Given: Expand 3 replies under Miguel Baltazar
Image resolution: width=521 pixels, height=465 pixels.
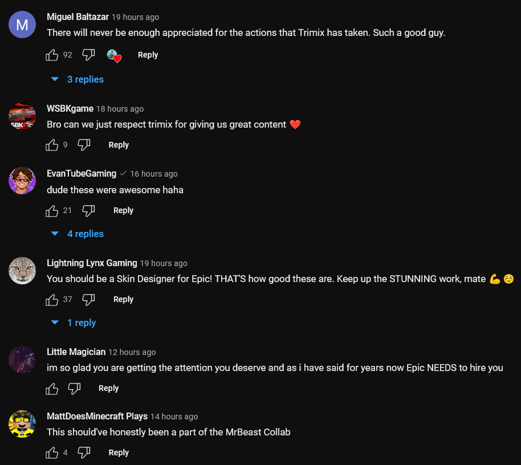Looking at the screenshot, I should (78, 79).
